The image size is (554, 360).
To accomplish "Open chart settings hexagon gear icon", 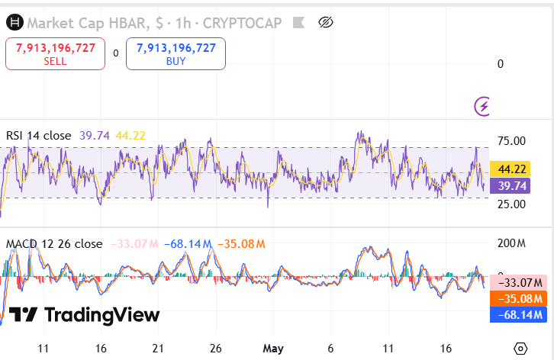I will 520,349.
